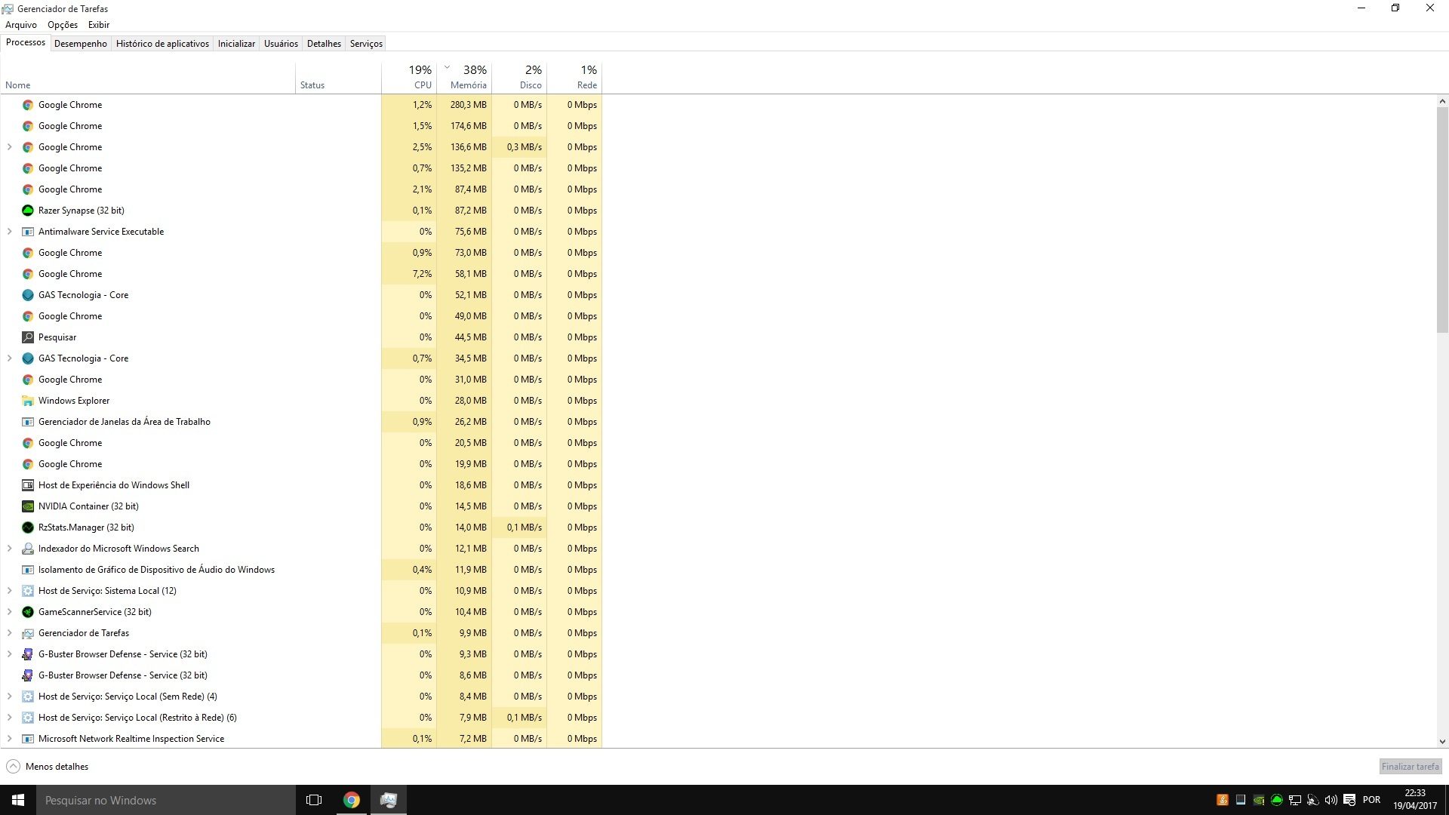Sort processes by Disco column header
This screenshot has width=1449, height=815.
pyautogui.click(x=519, y=77)
